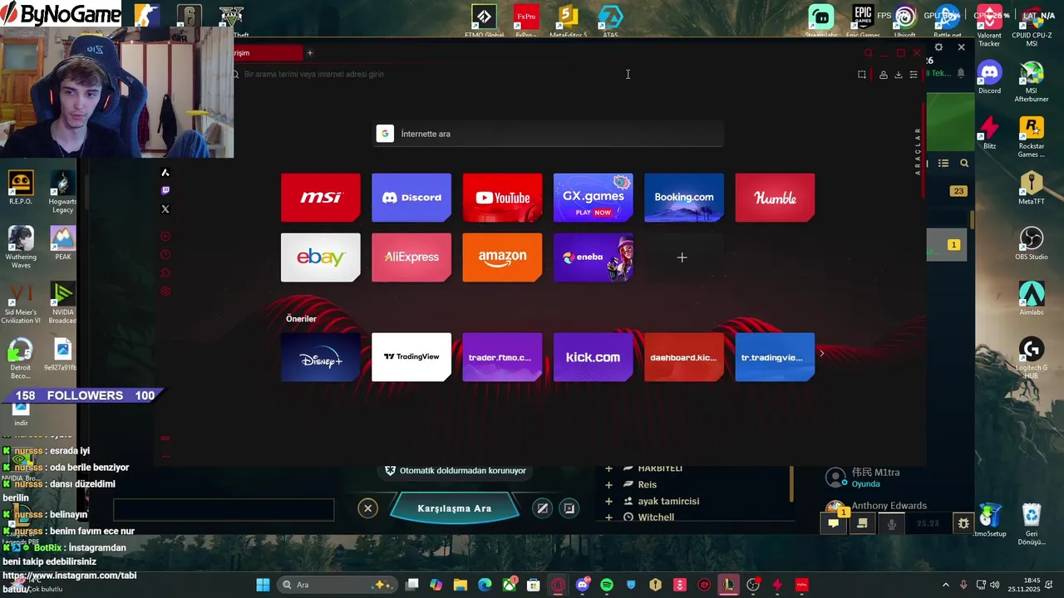Add friend HARBİYELİ with plus icon
Screen dimensions: 1064x598
point(608,468)
